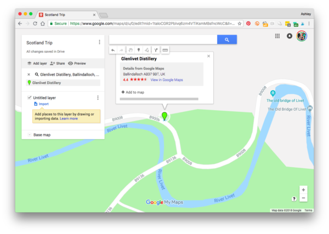Click the Ashley Chrome profile name
329x234 pixels.
coord(306,14)
